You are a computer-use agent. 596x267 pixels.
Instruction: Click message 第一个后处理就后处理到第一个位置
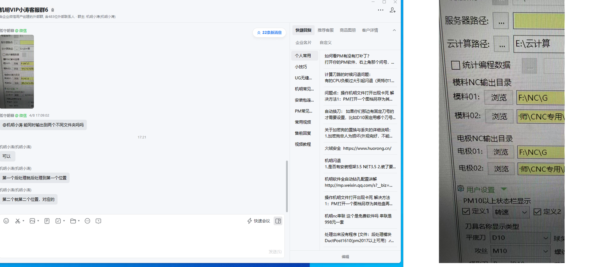(x=35, y=178)
